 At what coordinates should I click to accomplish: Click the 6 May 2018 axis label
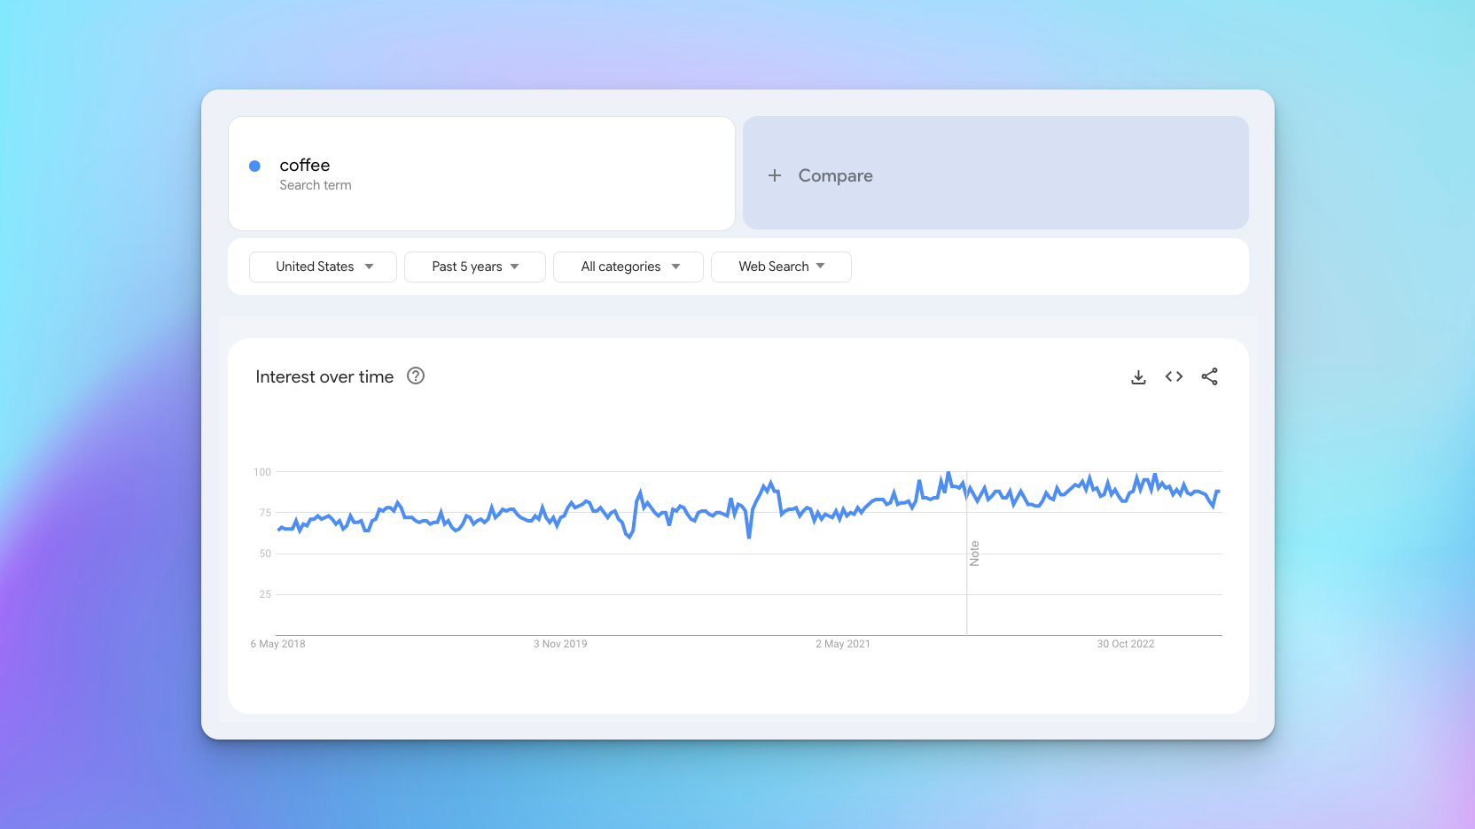tap(277, 644)
